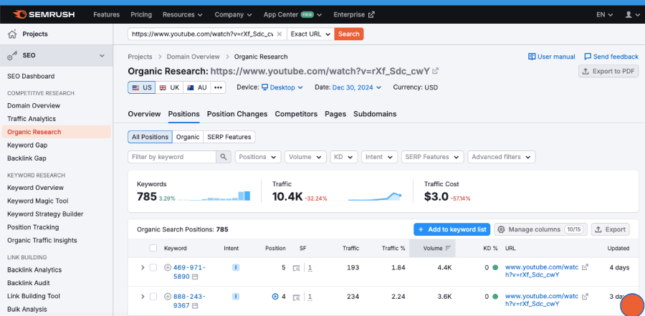
Task: Open the Features menu item
Action: click(107, 14)
